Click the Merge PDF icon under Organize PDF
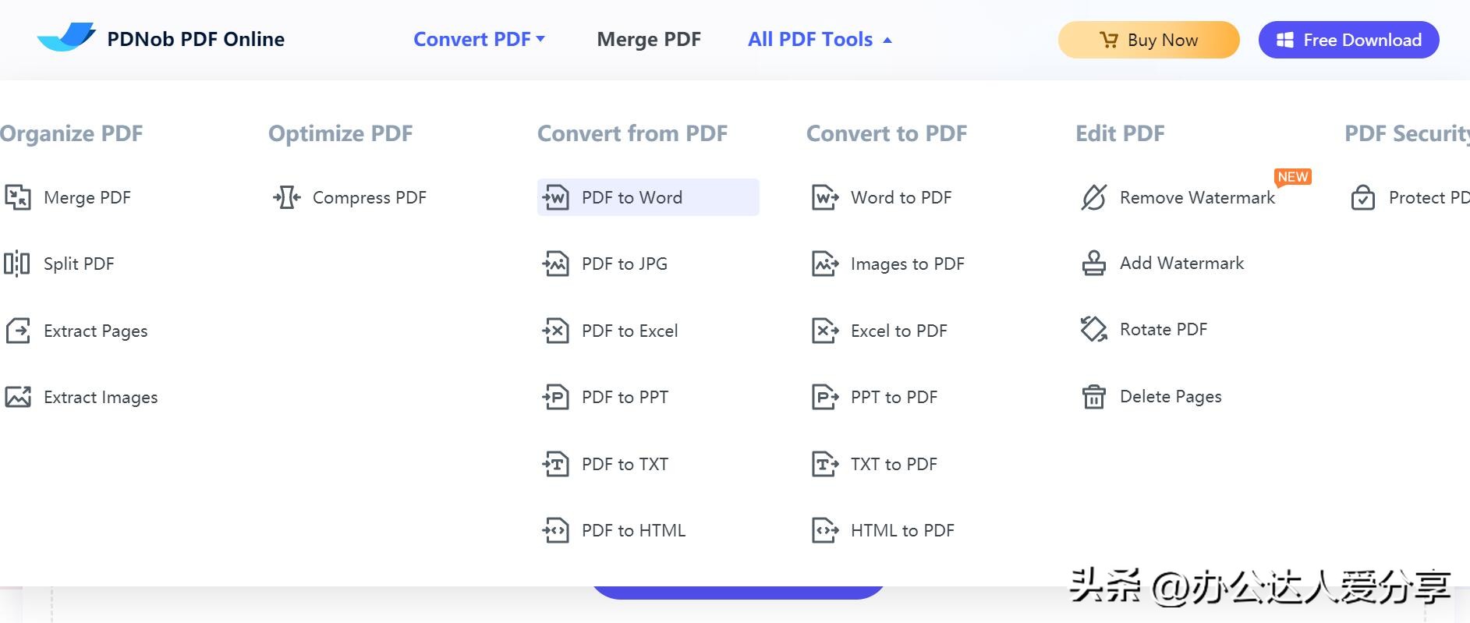The width and height of the screenshot is (1470, 623). tap(17, 197)
